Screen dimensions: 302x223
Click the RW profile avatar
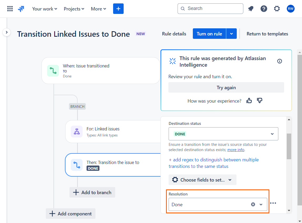click(290, 8)
